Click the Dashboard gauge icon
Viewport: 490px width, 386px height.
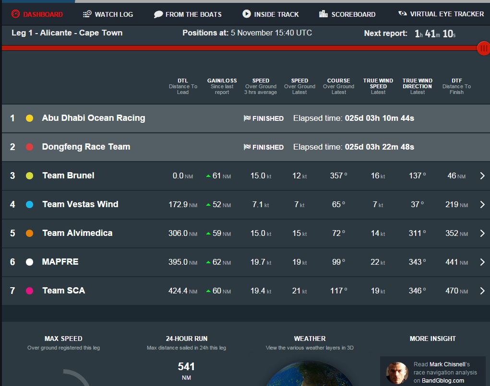[15, 14]
